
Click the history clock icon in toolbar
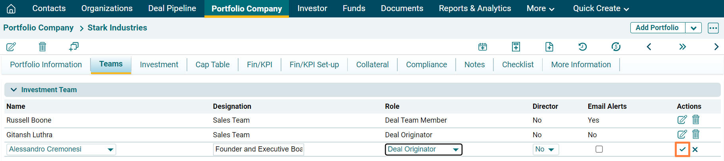tap(582, 47)
